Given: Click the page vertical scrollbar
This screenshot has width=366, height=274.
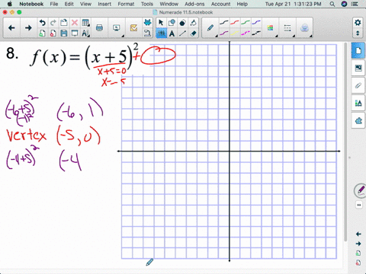Looking at the screenshot, I should coord(345,142).
